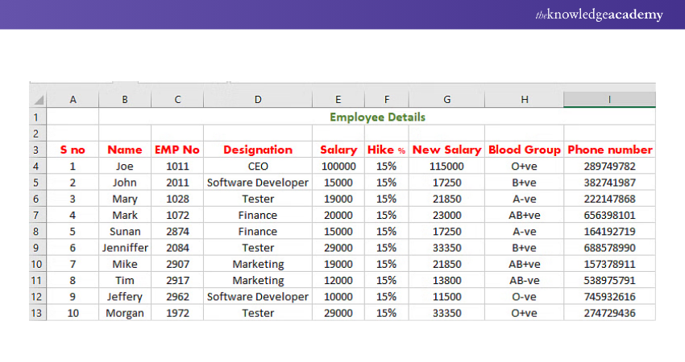Select the highlighted column I header

tap(609, 100)
